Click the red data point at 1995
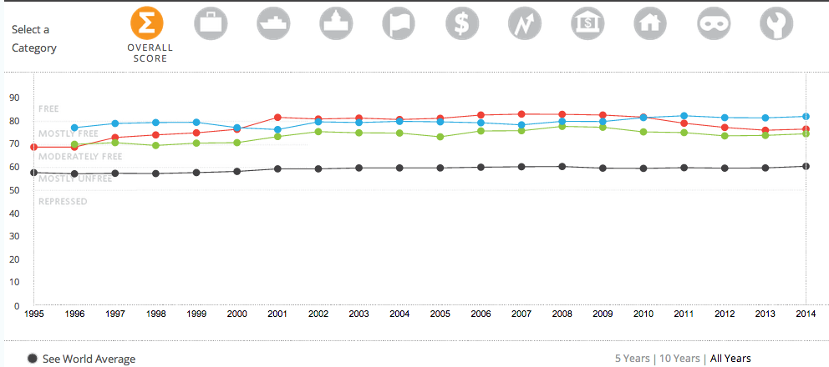The width and height of the screenshot is (829, 367). pos(33,148)
